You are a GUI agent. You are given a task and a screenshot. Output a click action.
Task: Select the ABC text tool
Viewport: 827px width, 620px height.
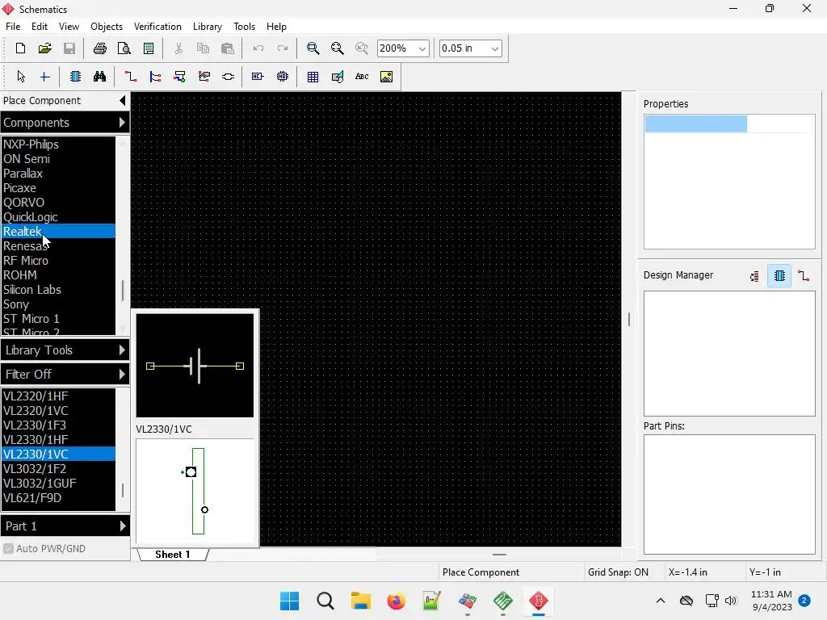pos(362,77)
